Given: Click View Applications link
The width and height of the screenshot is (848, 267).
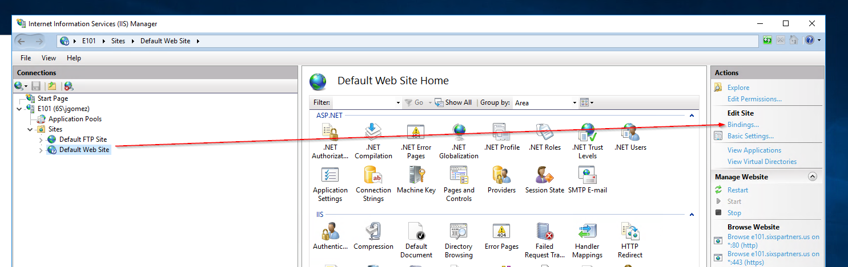Looking at the screenshot, I should point(754,150).
